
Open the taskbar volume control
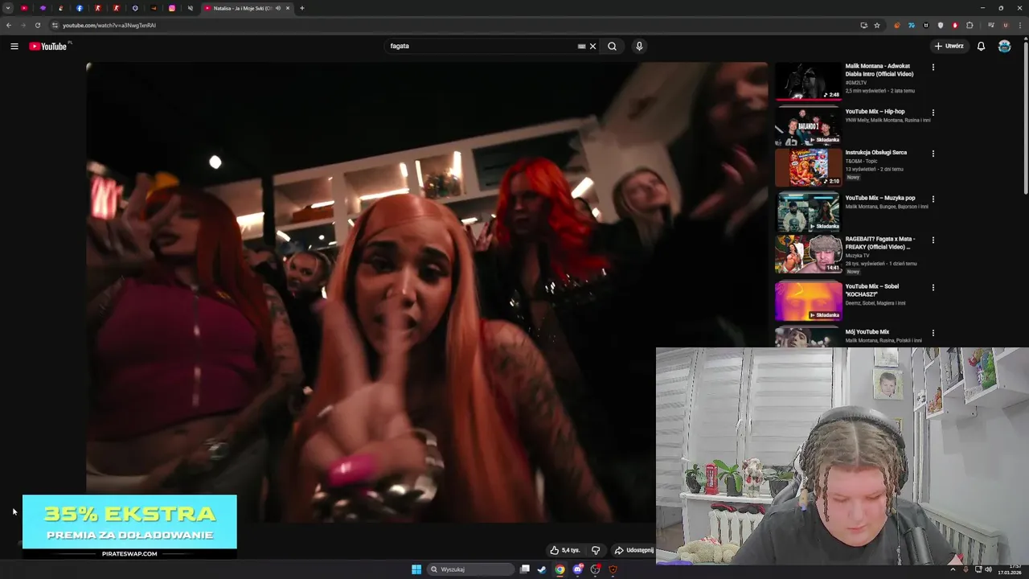click(x=988, y=569)
